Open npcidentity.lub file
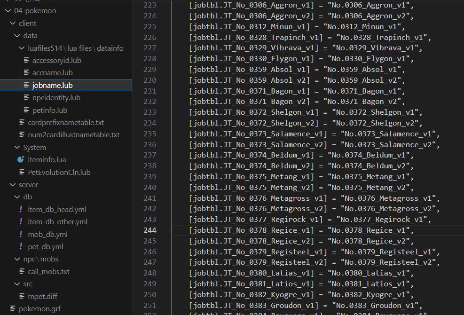Screen dimensions: 464x315 [x=56, y=98]
